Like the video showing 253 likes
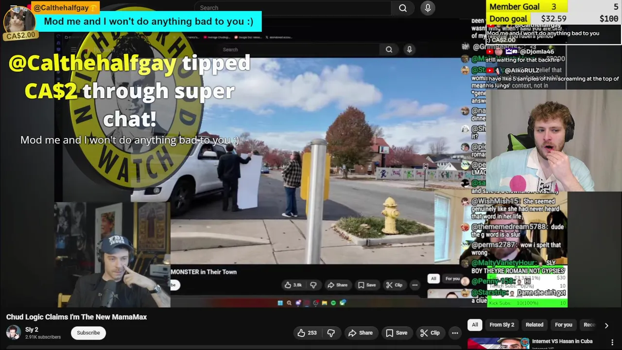622x350 pixels. point(307,333)
